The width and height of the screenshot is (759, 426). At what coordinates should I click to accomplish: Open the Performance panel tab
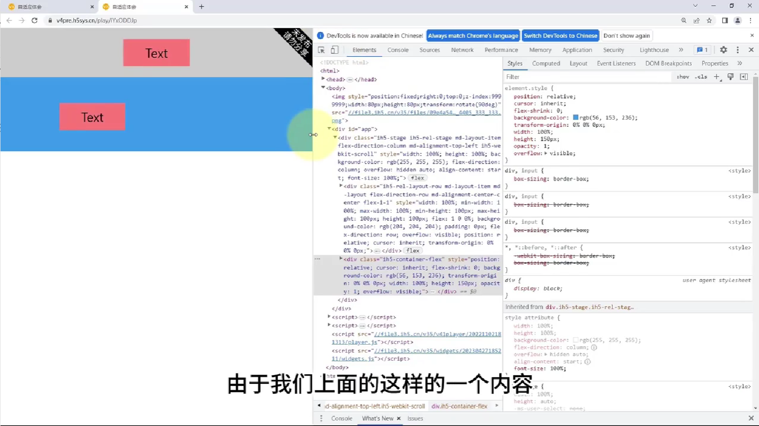point(501,50)
